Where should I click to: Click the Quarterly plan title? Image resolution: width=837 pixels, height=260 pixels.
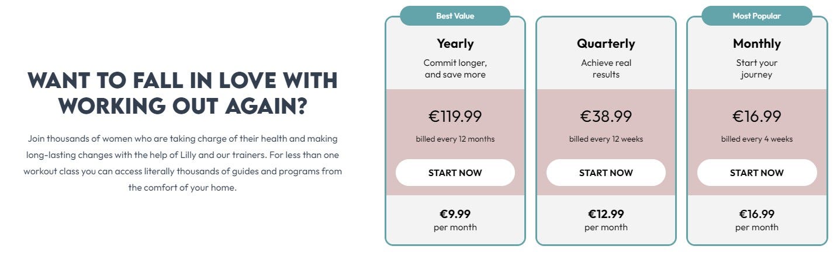coord(606,44)
